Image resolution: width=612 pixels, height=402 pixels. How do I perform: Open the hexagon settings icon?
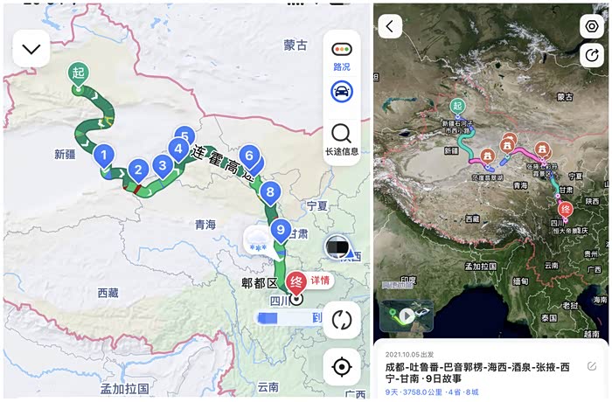pyautogui.click(x=592, y=26)
